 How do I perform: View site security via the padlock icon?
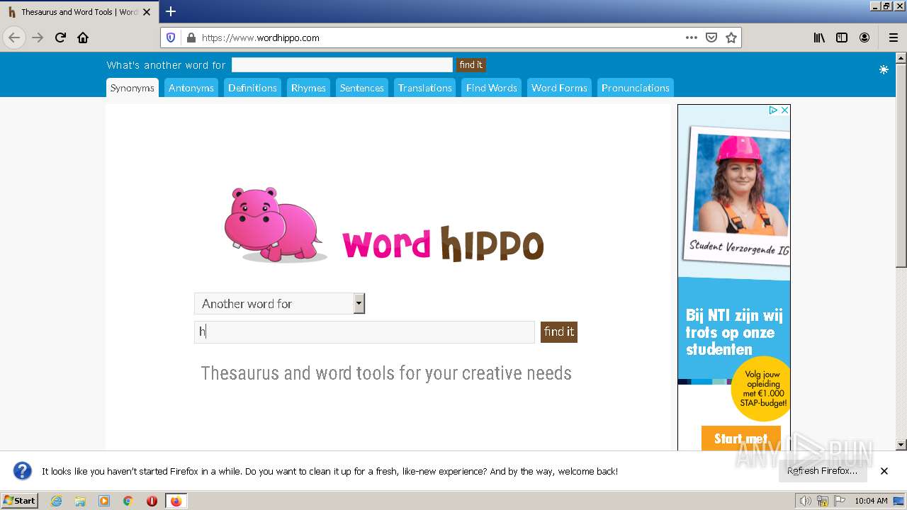190,38
